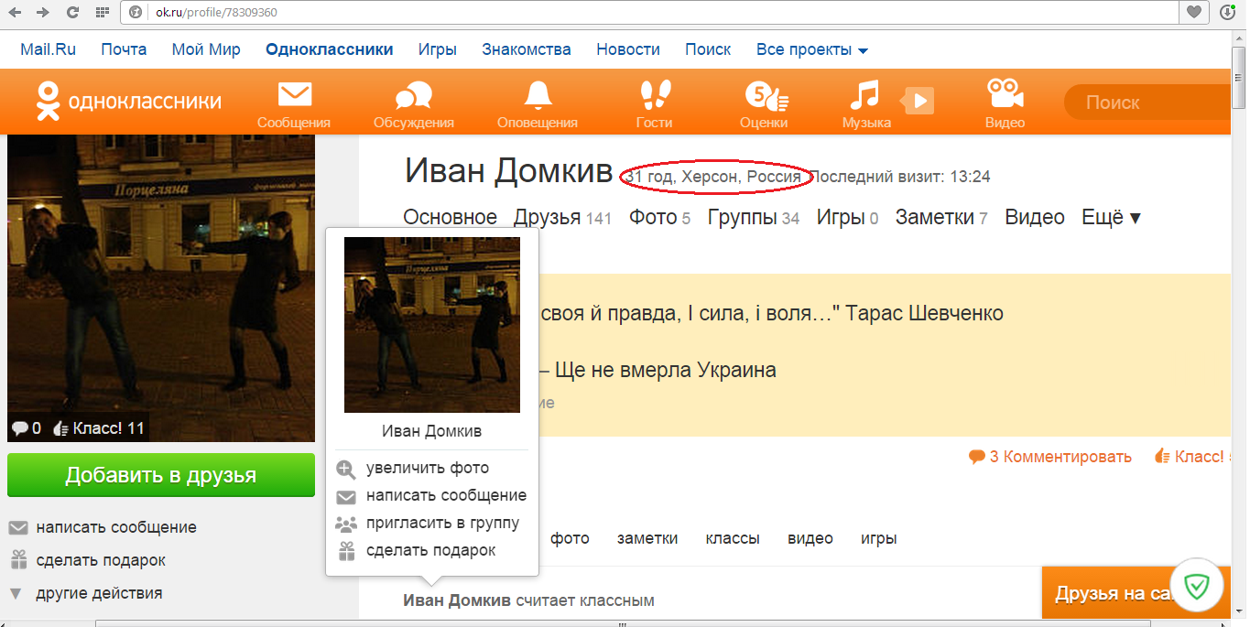Click the Одноклассники orange logo
The height and width of the screenshot is (627, 1250).
point(128,101)
